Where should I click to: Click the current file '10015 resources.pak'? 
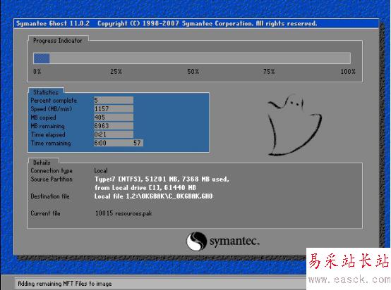click(x=124, y=213)
